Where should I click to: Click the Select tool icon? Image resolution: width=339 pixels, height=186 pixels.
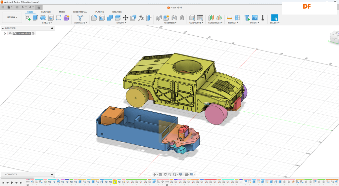(274, 18)
